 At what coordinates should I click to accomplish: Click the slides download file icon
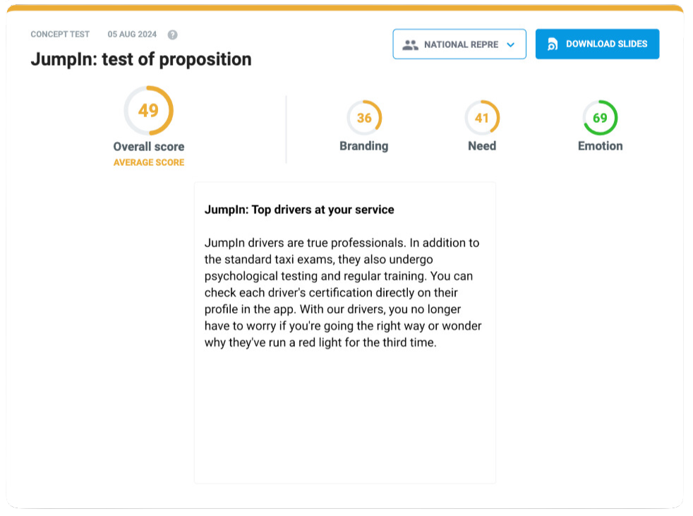(x=553, y=44)
